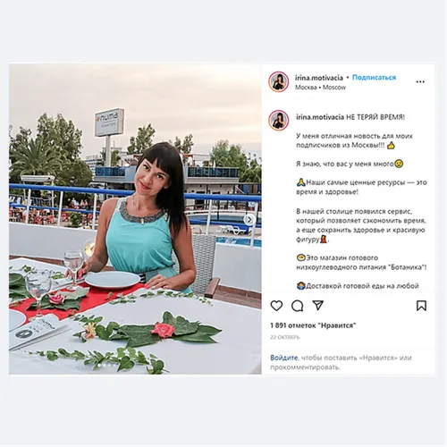447x447 pixels.
Task: Click the header profile avatar
Action: click(279, 81)
